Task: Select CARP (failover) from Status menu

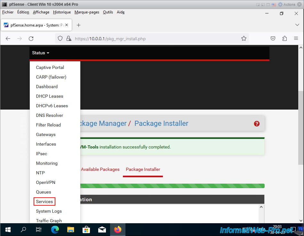Action: click(51, 77)
